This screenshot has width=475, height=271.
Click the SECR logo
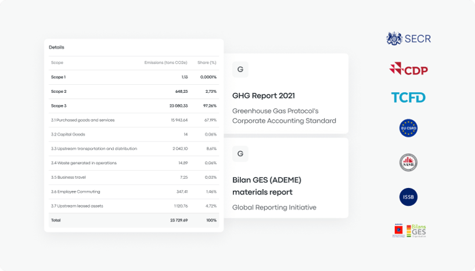tap(408, 38)
